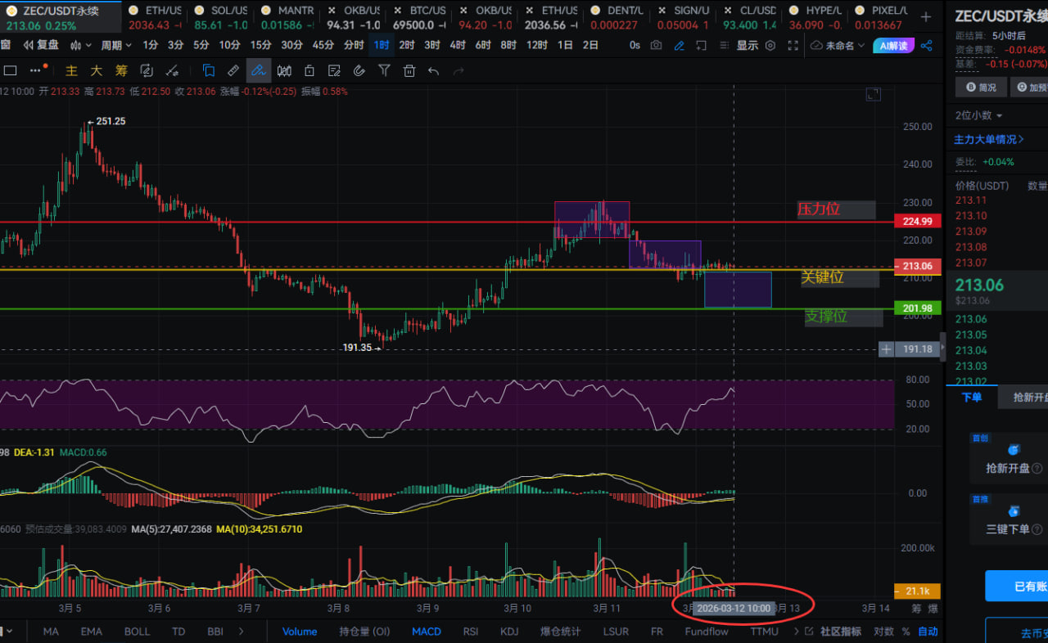This screenshot has width=1048, height=643.
Task: Click the 大 indicator icon
Action: 96,71
